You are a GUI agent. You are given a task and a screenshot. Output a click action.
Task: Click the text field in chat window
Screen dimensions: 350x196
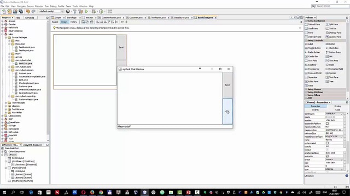(175, 126)
